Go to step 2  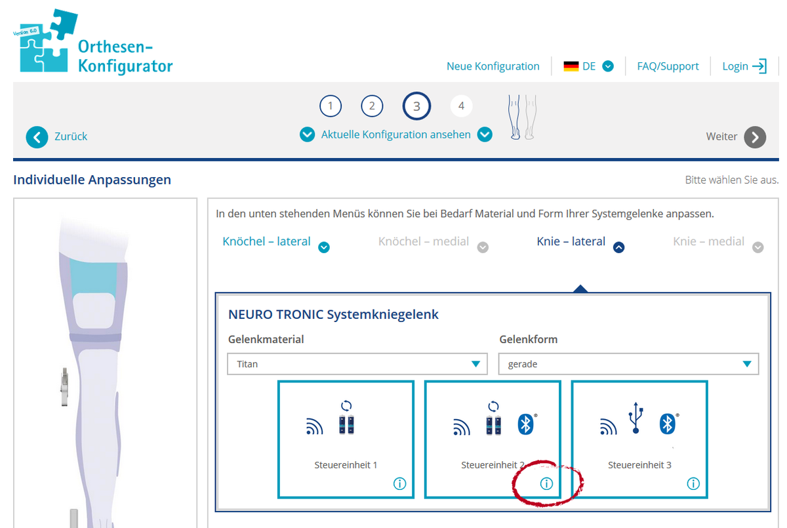(372, 106)
